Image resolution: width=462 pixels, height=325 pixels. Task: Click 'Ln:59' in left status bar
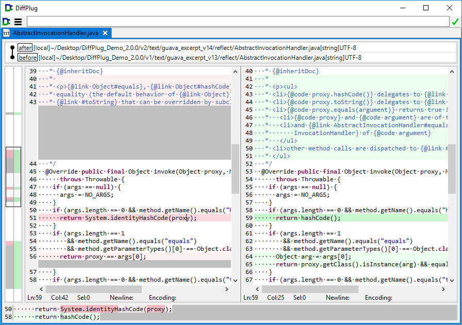coord(35,298)
